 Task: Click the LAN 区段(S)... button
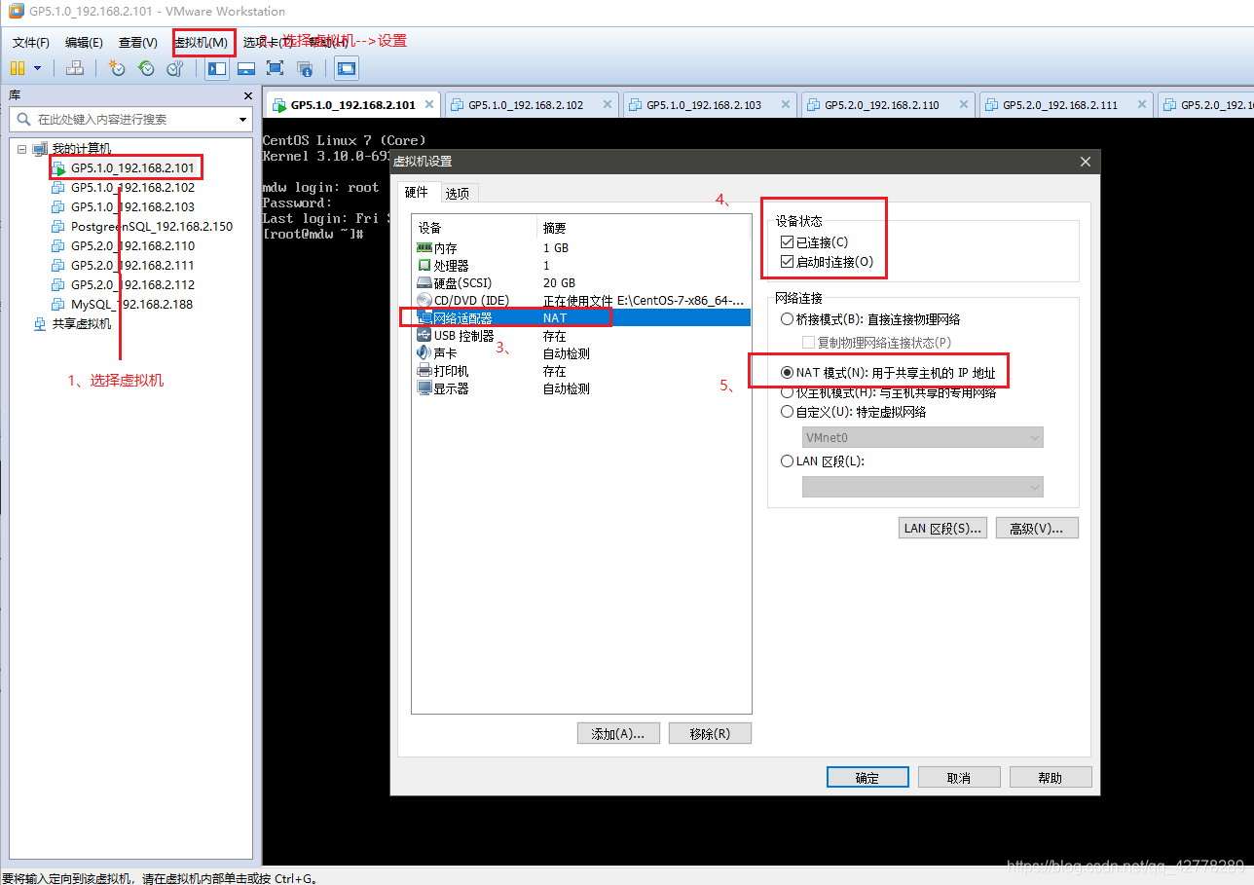click(x=942, y=528)
